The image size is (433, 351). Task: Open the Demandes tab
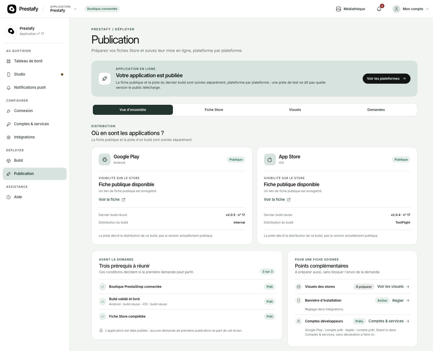pos(376,110)
